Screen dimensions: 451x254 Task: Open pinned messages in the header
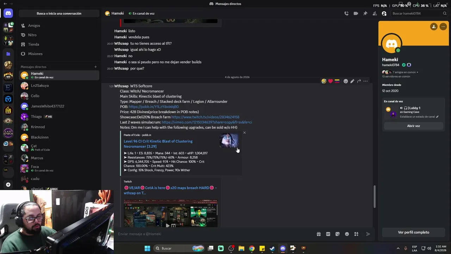365,13
